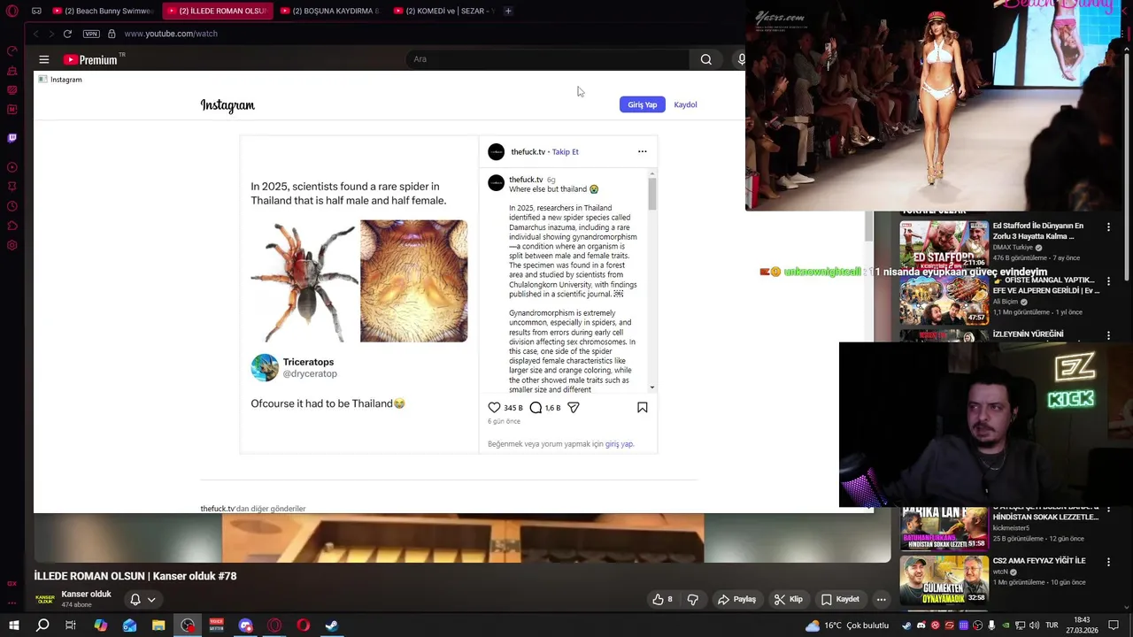Open options for CS2 AMA FEYYAZ video
The image size is (1133, 637).
tap(1108, 563)
